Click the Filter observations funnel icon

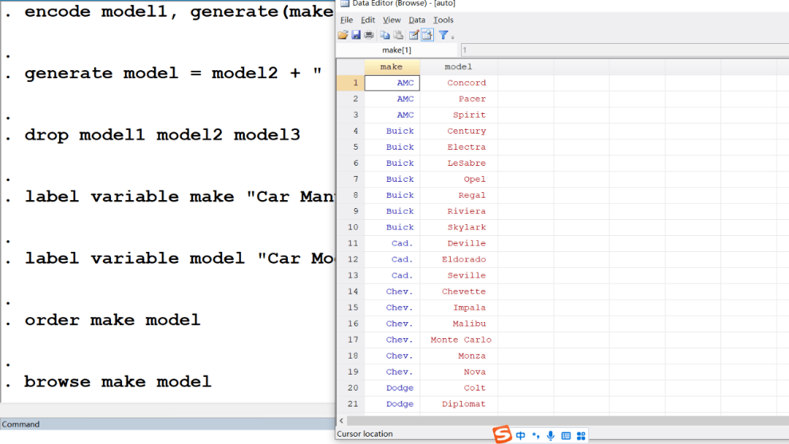pos(443,35)
